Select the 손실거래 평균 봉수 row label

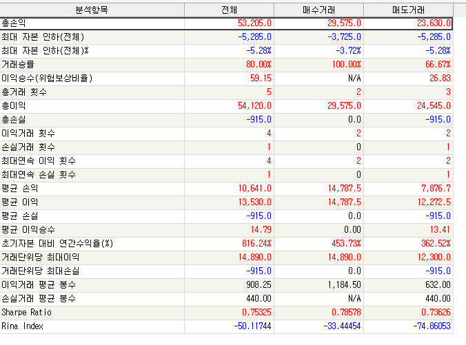coord(39,298)
